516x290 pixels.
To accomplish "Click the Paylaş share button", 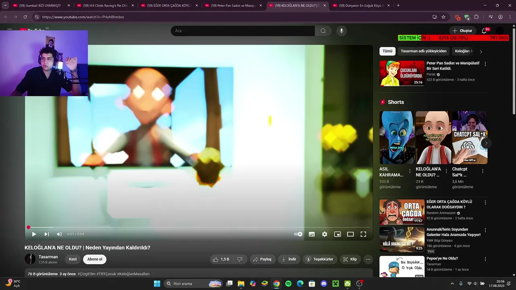I will [262, 259].
